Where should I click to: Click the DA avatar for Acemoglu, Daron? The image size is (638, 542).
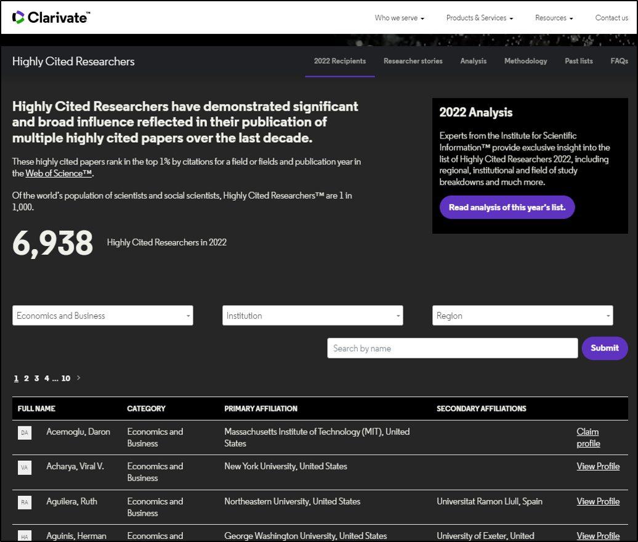25,432
